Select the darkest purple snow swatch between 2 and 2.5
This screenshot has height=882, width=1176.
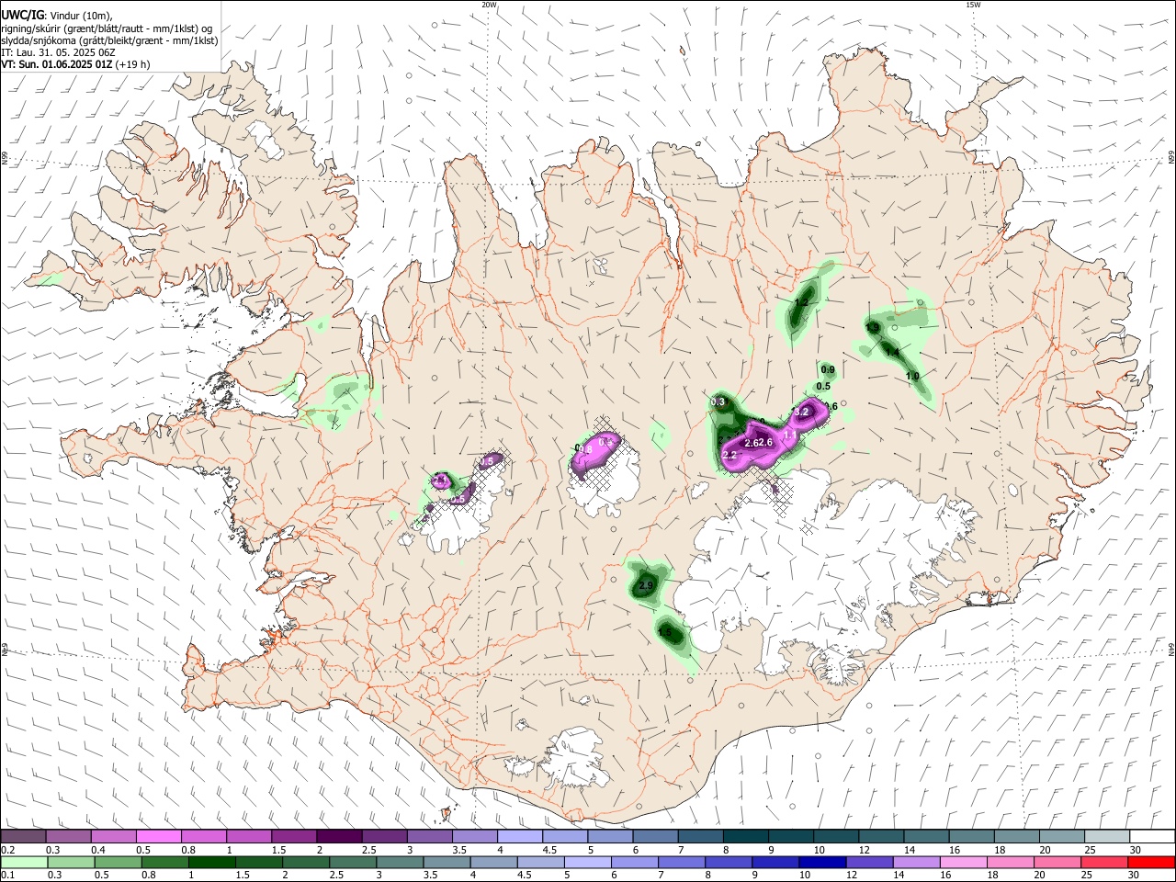click(339, 836)
